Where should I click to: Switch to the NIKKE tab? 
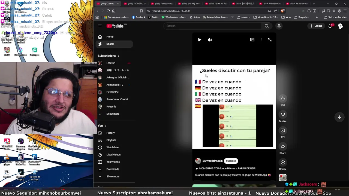[189, 4]
